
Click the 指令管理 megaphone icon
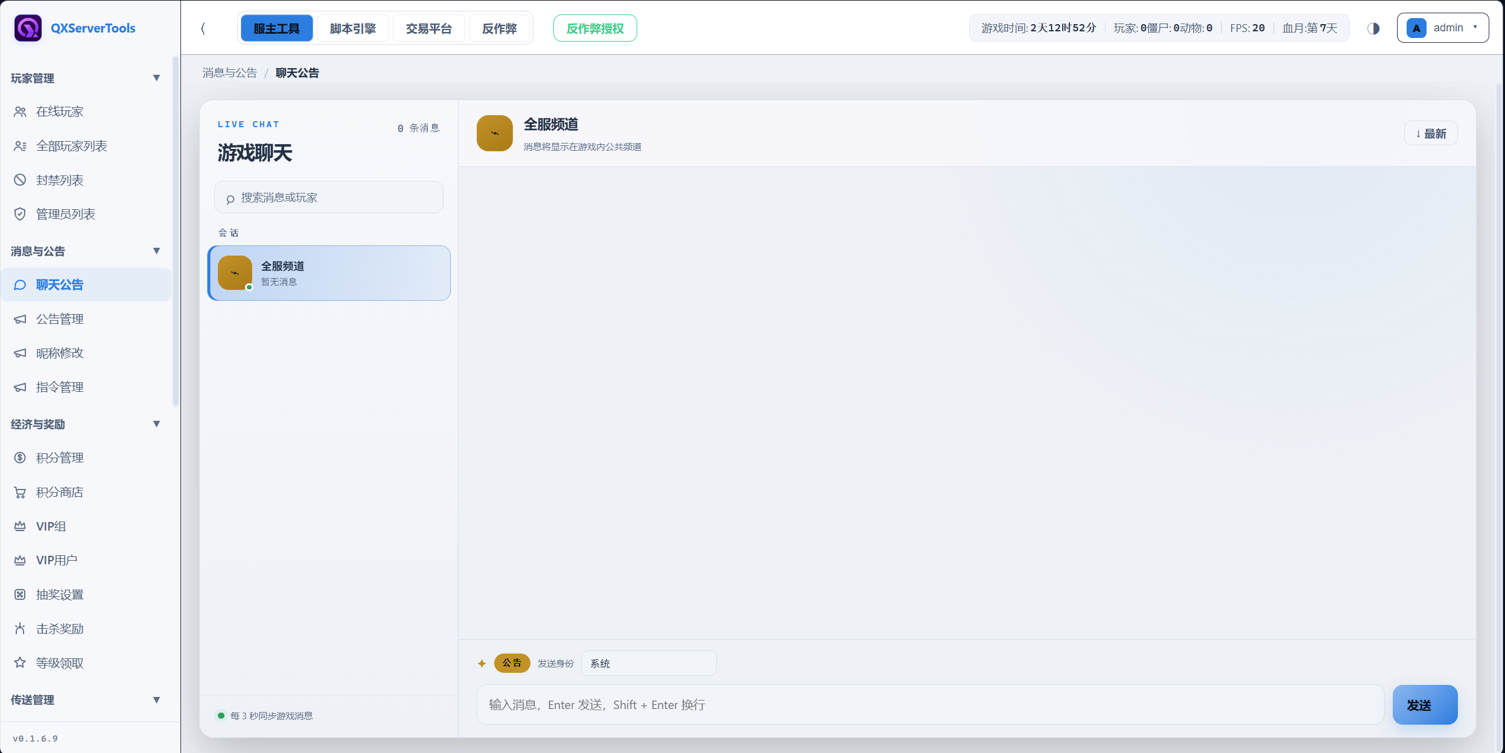(x=20, y=387)
